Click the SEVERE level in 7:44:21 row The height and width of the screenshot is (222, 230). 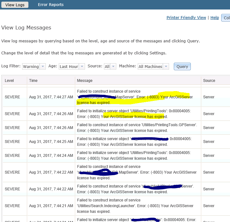pyautogui.click(x=12, y=206)
